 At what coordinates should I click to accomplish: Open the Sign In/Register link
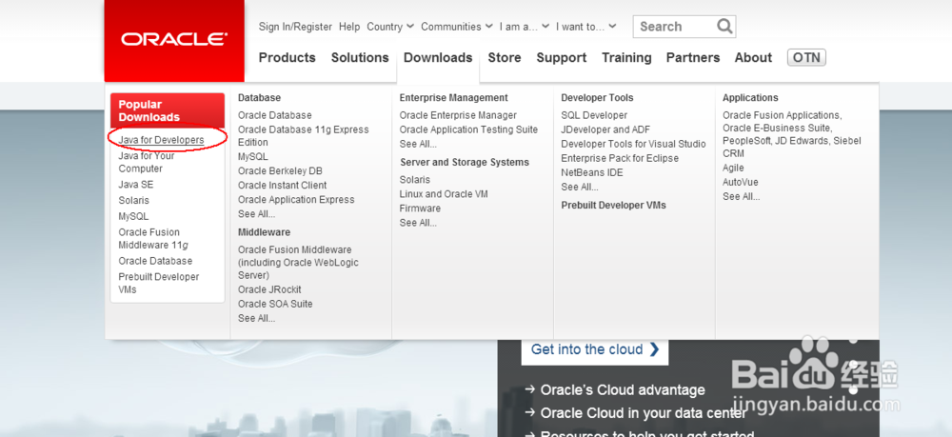[x=295, y=27]
